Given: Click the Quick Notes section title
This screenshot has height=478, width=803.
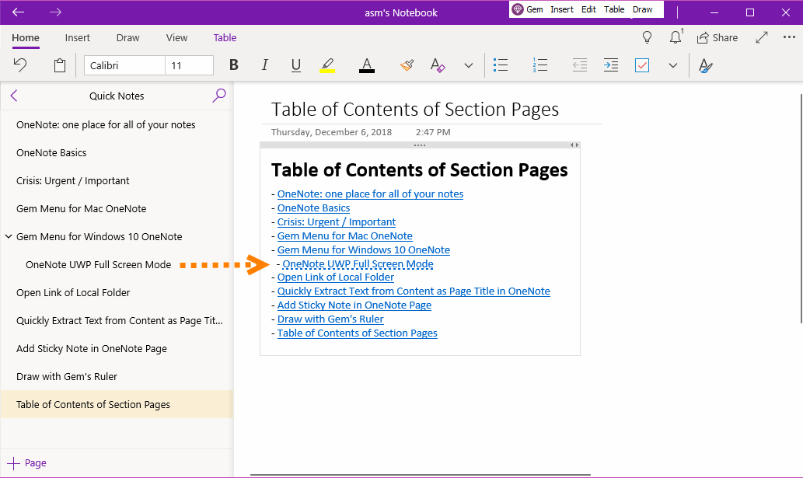Looking at the screenshot, I should [x=117, y=96].
